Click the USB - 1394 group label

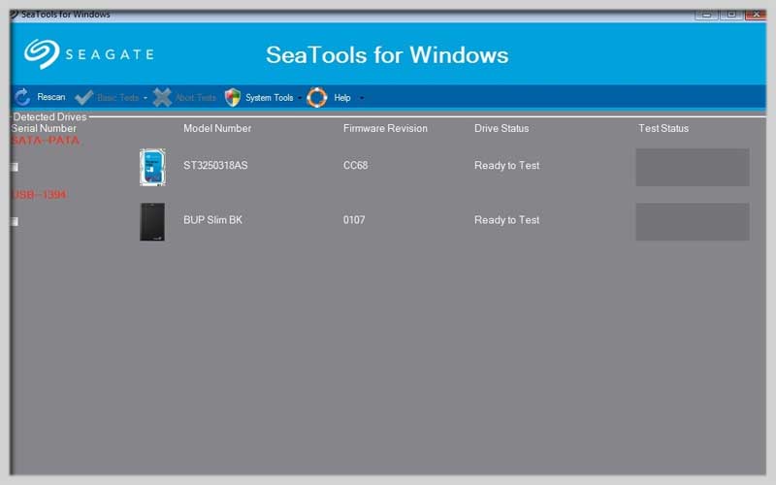[39, 195]
